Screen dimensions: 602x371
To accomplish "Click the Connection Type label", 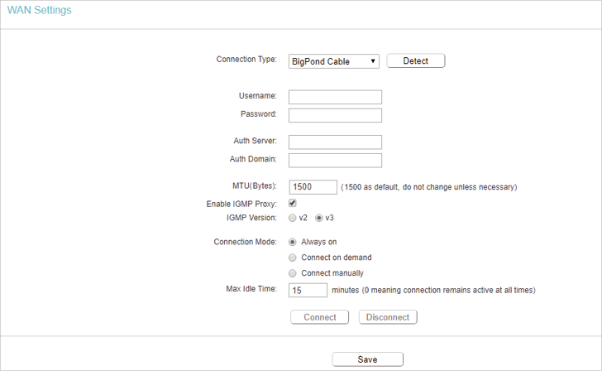I will pyautogui.click(x=246, y=59).
